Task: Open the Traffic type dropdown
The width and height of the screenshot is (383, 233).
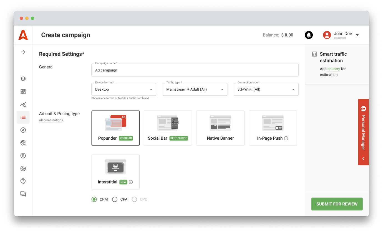Action: pos(195,89)
